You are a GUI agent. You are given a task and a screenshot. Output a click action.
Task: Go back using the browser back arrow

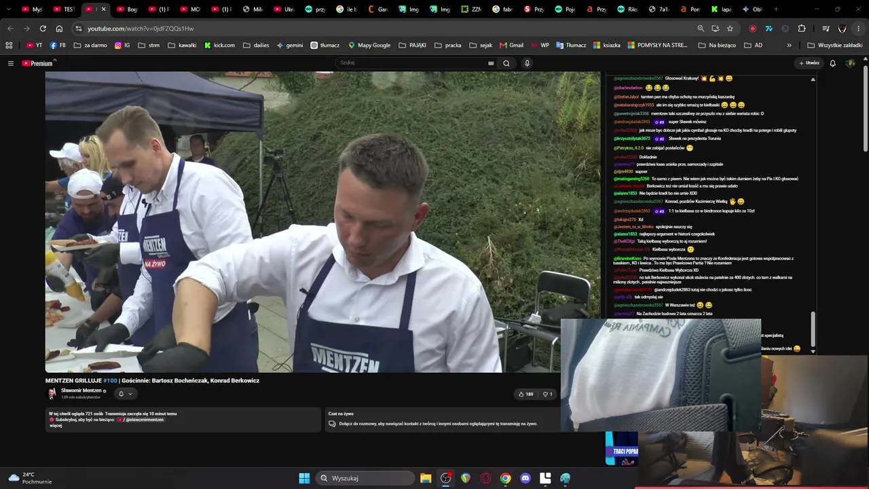(x=10, y=29)
